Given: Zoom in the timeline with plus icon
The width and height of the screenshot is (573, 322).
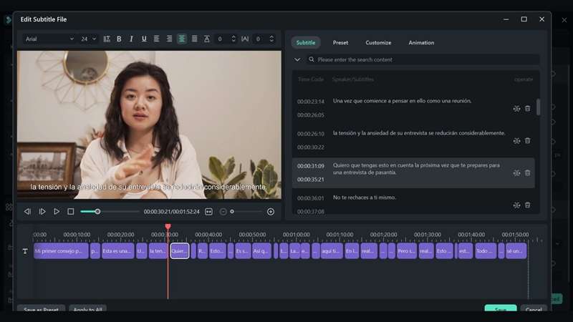Looking at the screenshot, I should (x=271, y=212).
